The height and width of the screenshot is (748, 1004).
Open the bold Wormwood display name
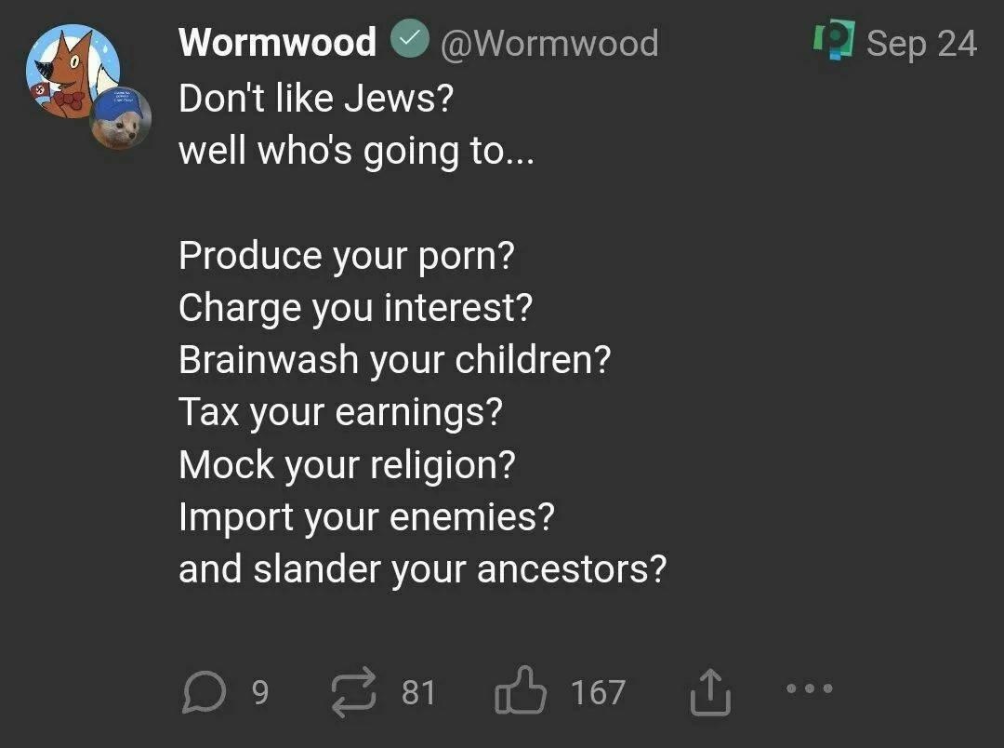(x=277, y=42)
